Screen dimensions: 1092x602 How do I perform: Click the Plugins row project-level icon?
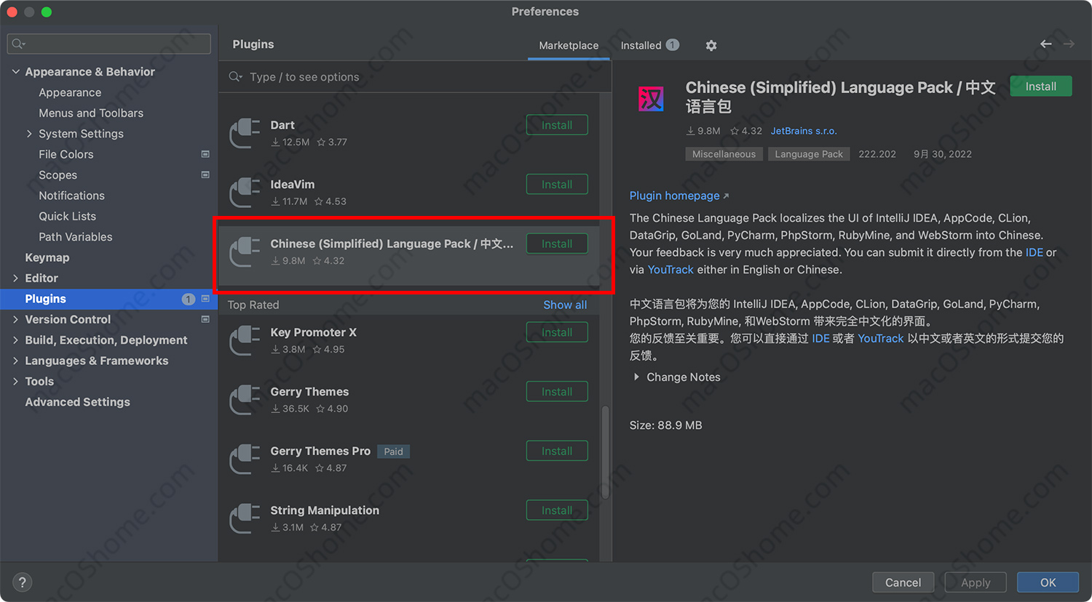(x=205, y=299)
